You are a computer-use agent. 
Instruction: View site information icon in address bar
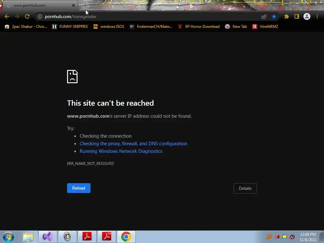point(40,16)
